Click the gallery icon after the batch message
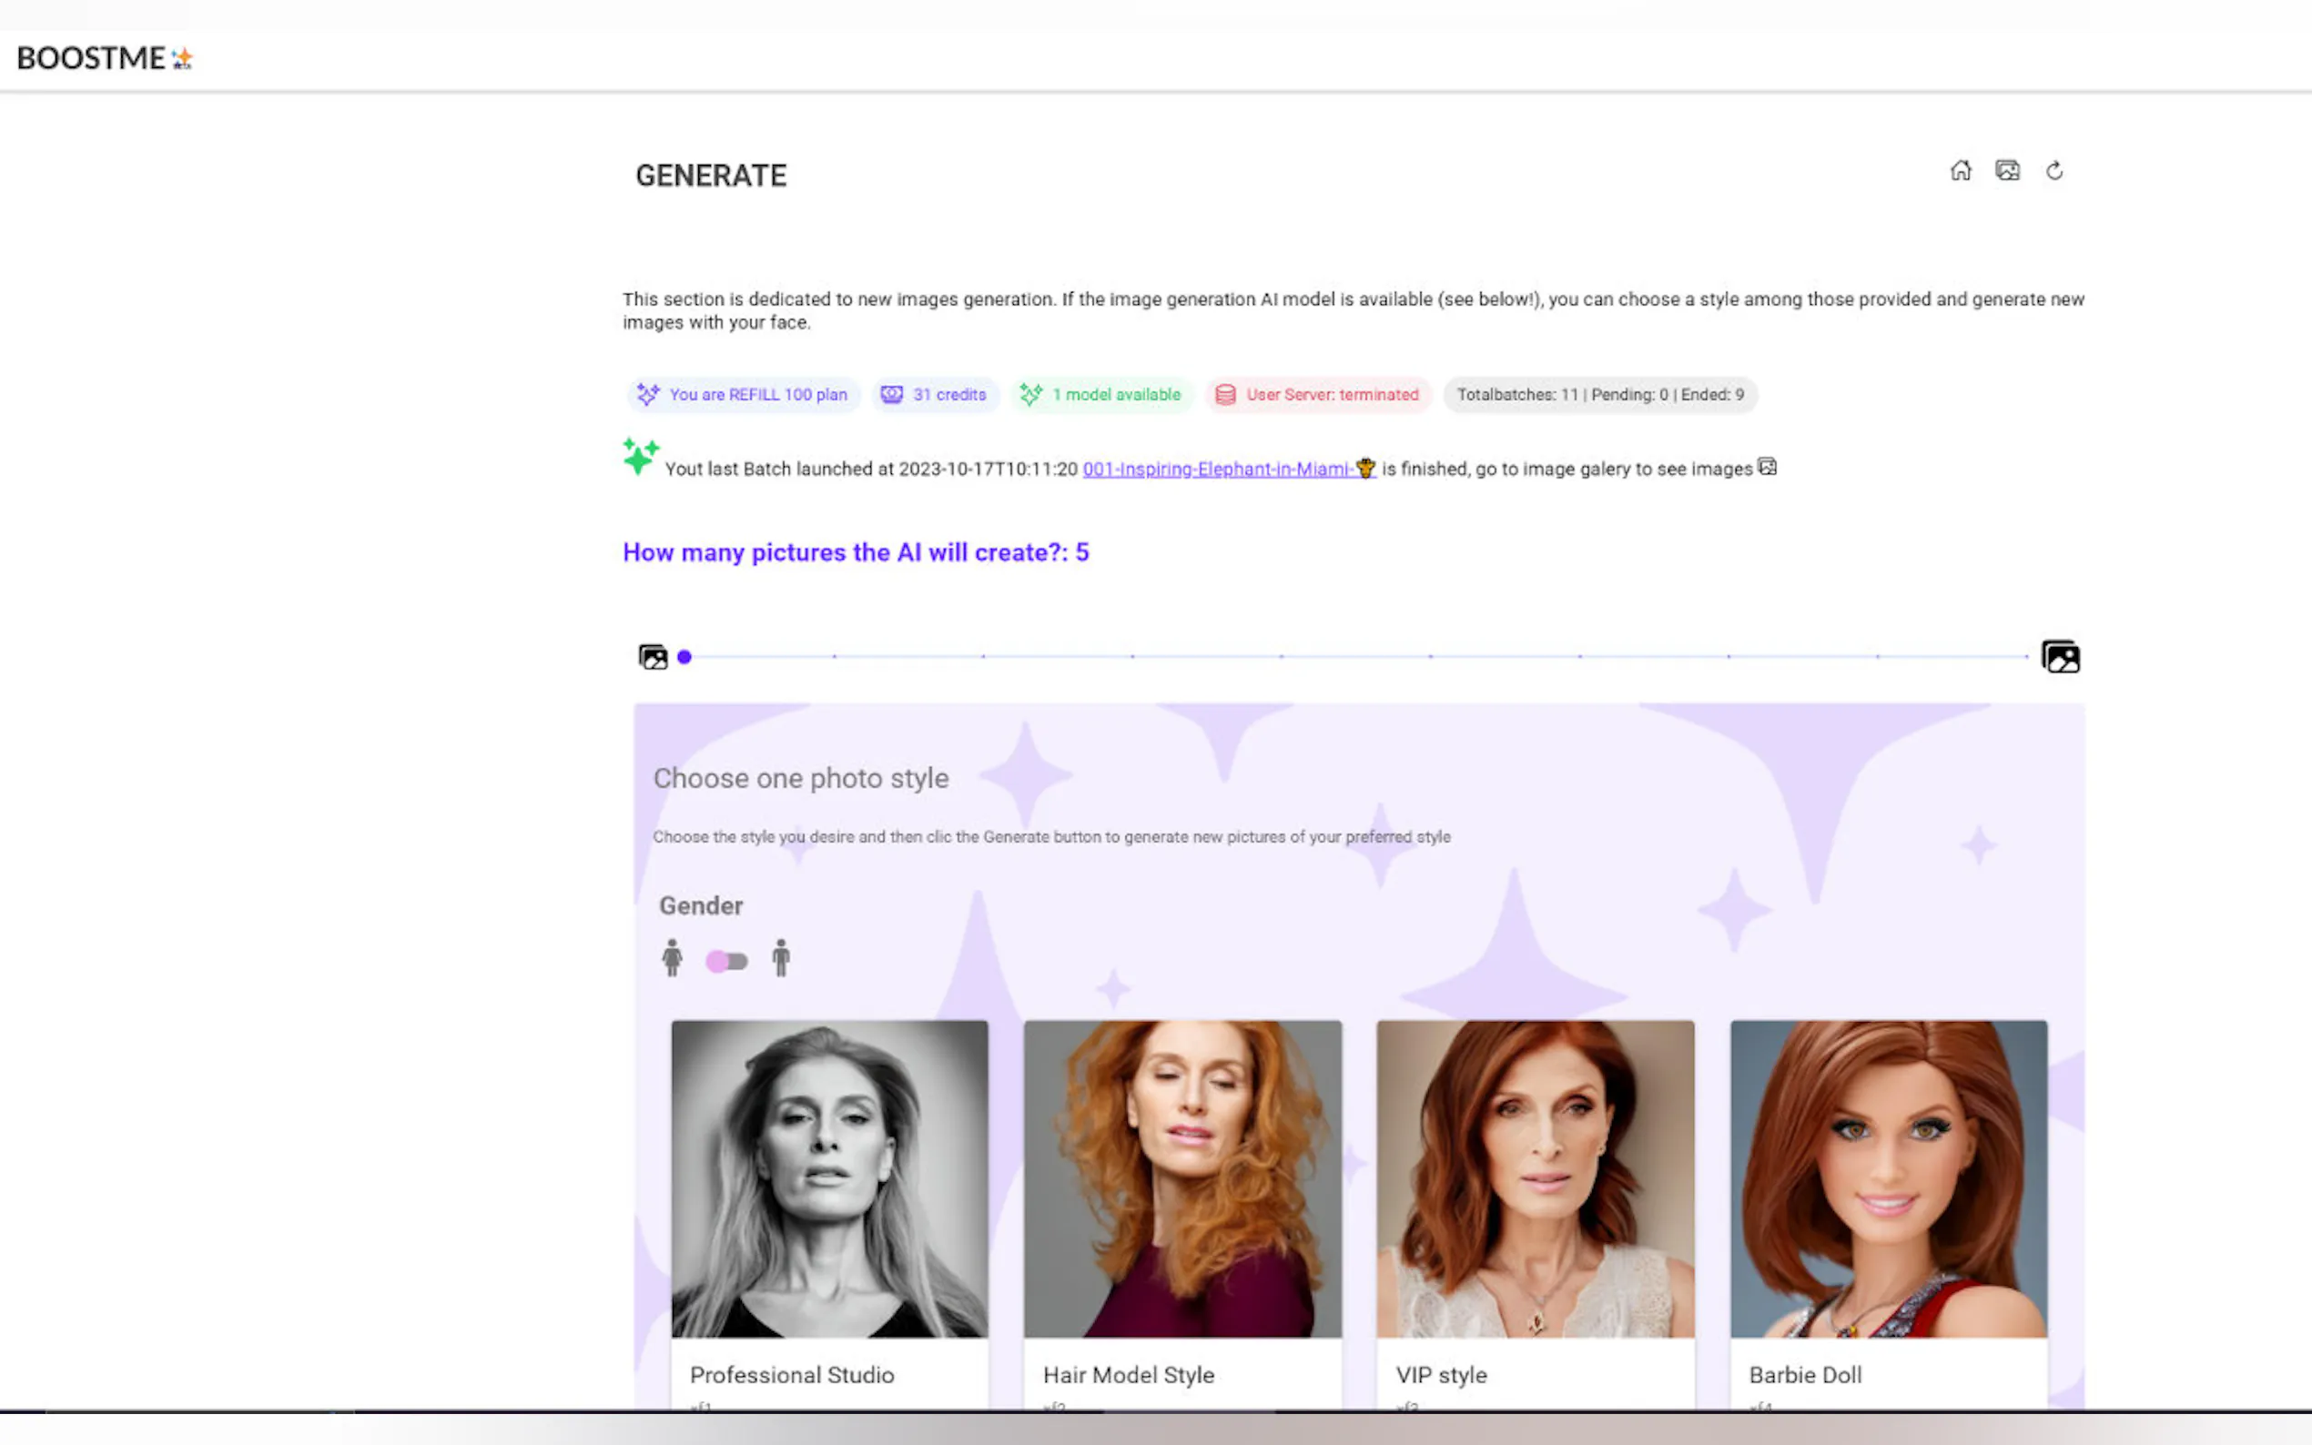 (1767, 468)
